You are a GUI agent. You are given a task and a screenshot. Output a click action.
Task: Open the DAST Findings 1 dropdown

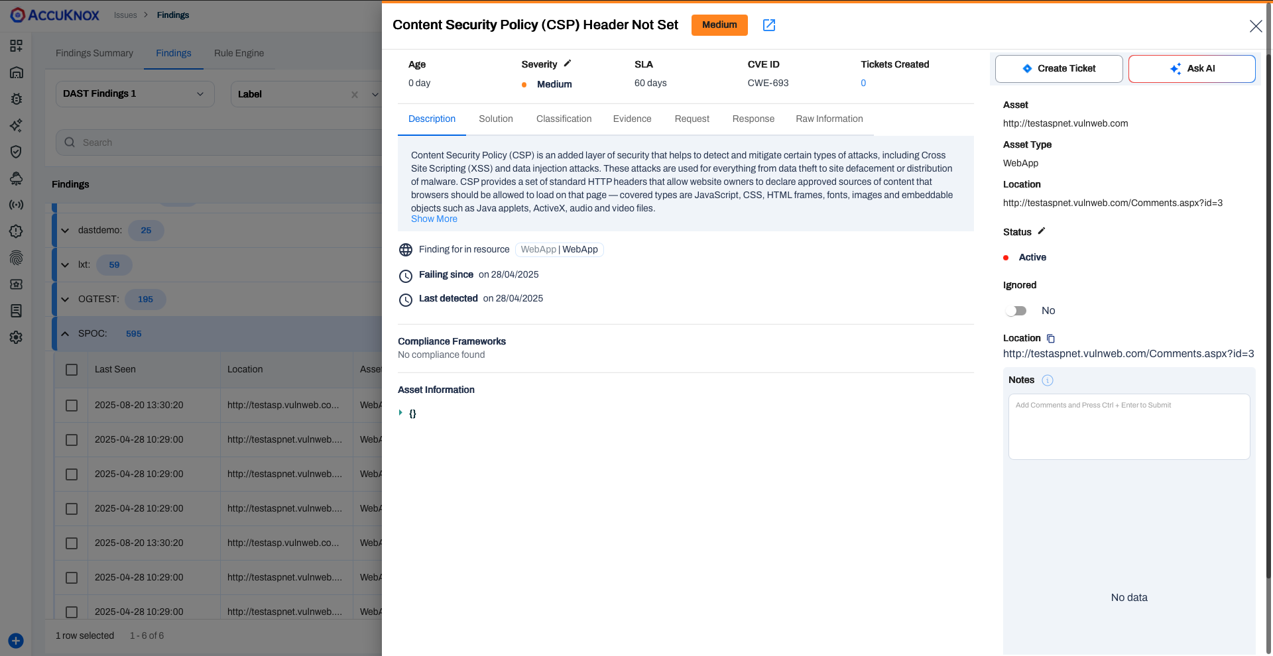click(x=135, y=94)
